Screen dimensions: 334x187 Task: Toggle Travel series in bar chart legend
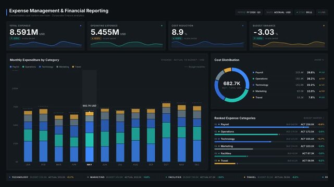tap(77, 66)
